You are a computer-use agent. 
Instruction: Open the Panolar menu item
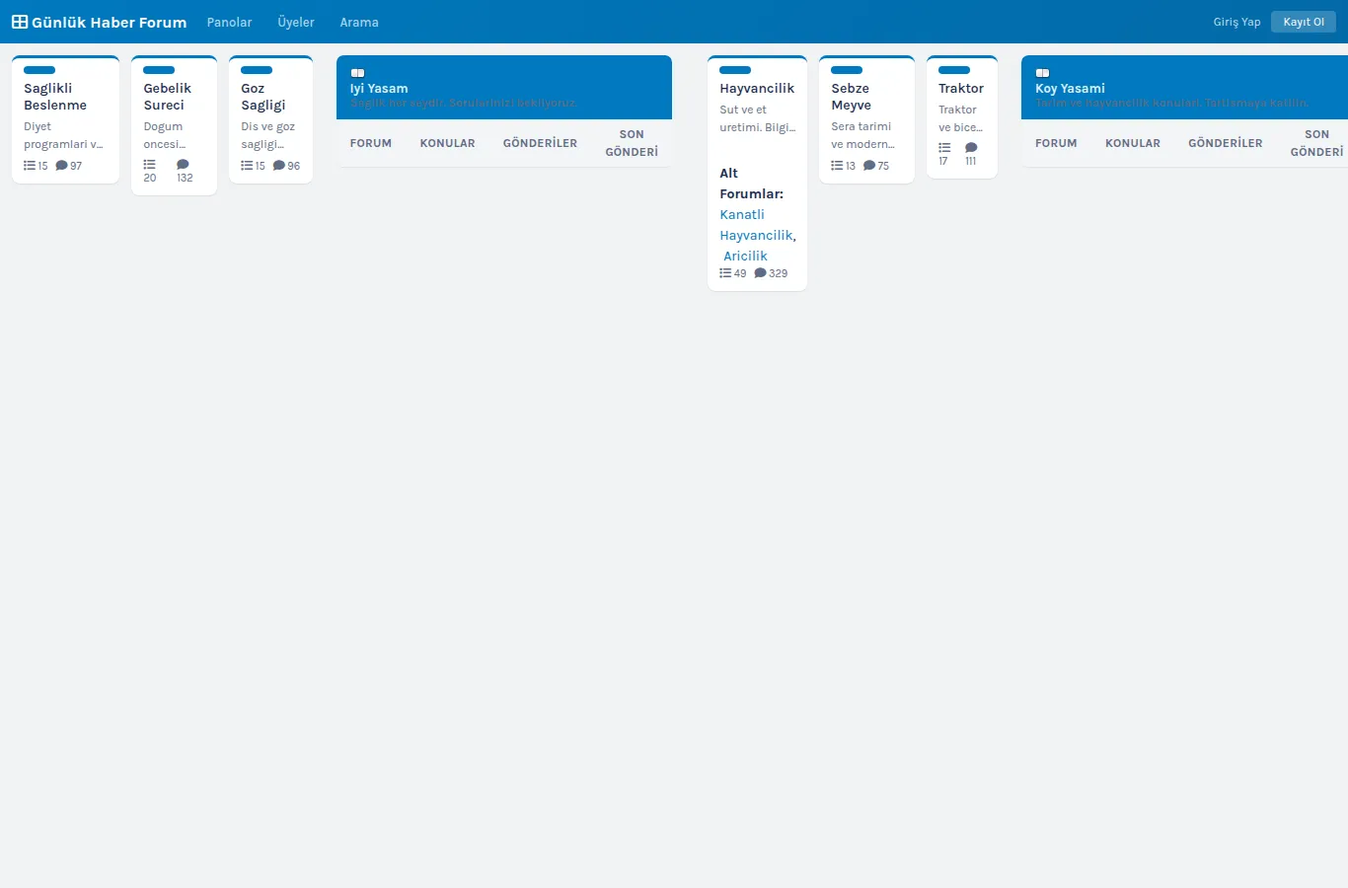(x=229, y=22)
